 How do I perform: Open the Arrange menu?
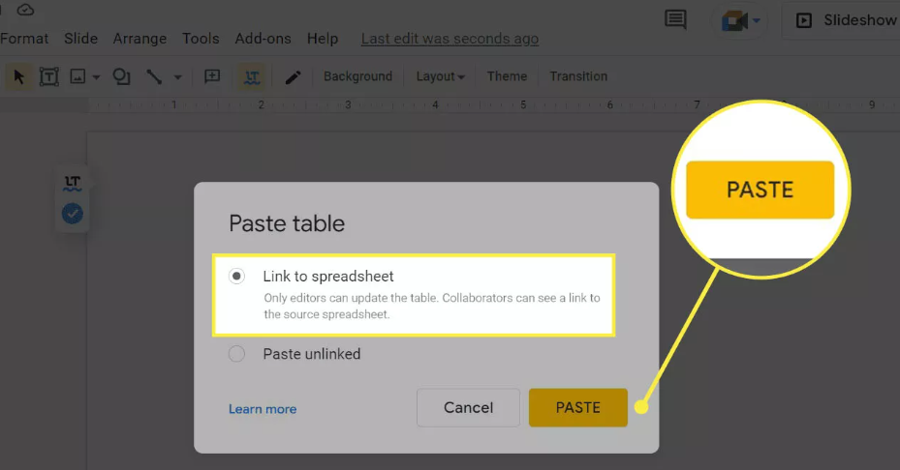coord(140,39)
